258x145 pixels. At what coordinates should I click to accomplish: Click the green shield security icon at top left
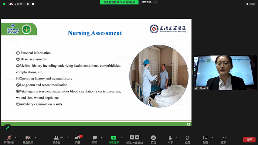(4, 4)
